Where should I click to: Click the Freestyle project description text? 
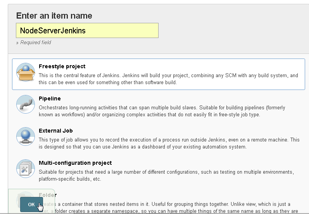[x=168, y=79]
